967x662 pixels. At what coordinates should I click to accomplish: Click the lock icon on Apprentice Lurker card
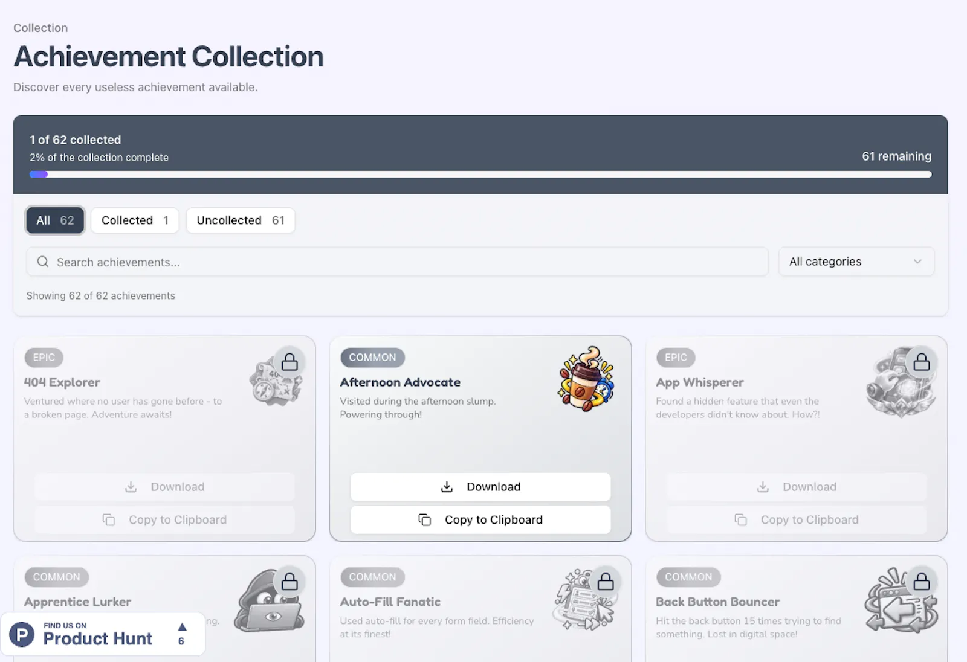point(289,582)
